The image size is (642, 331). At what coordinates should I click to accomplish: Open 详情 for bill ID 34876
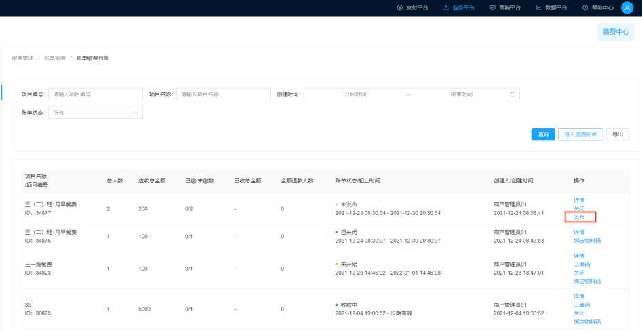(579, 232)
